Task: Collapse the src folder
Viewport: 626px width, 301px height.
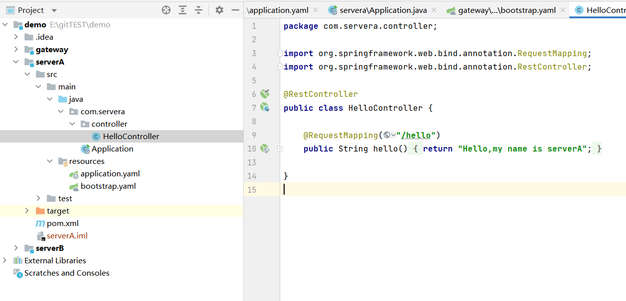Action: tap(27, 74)
